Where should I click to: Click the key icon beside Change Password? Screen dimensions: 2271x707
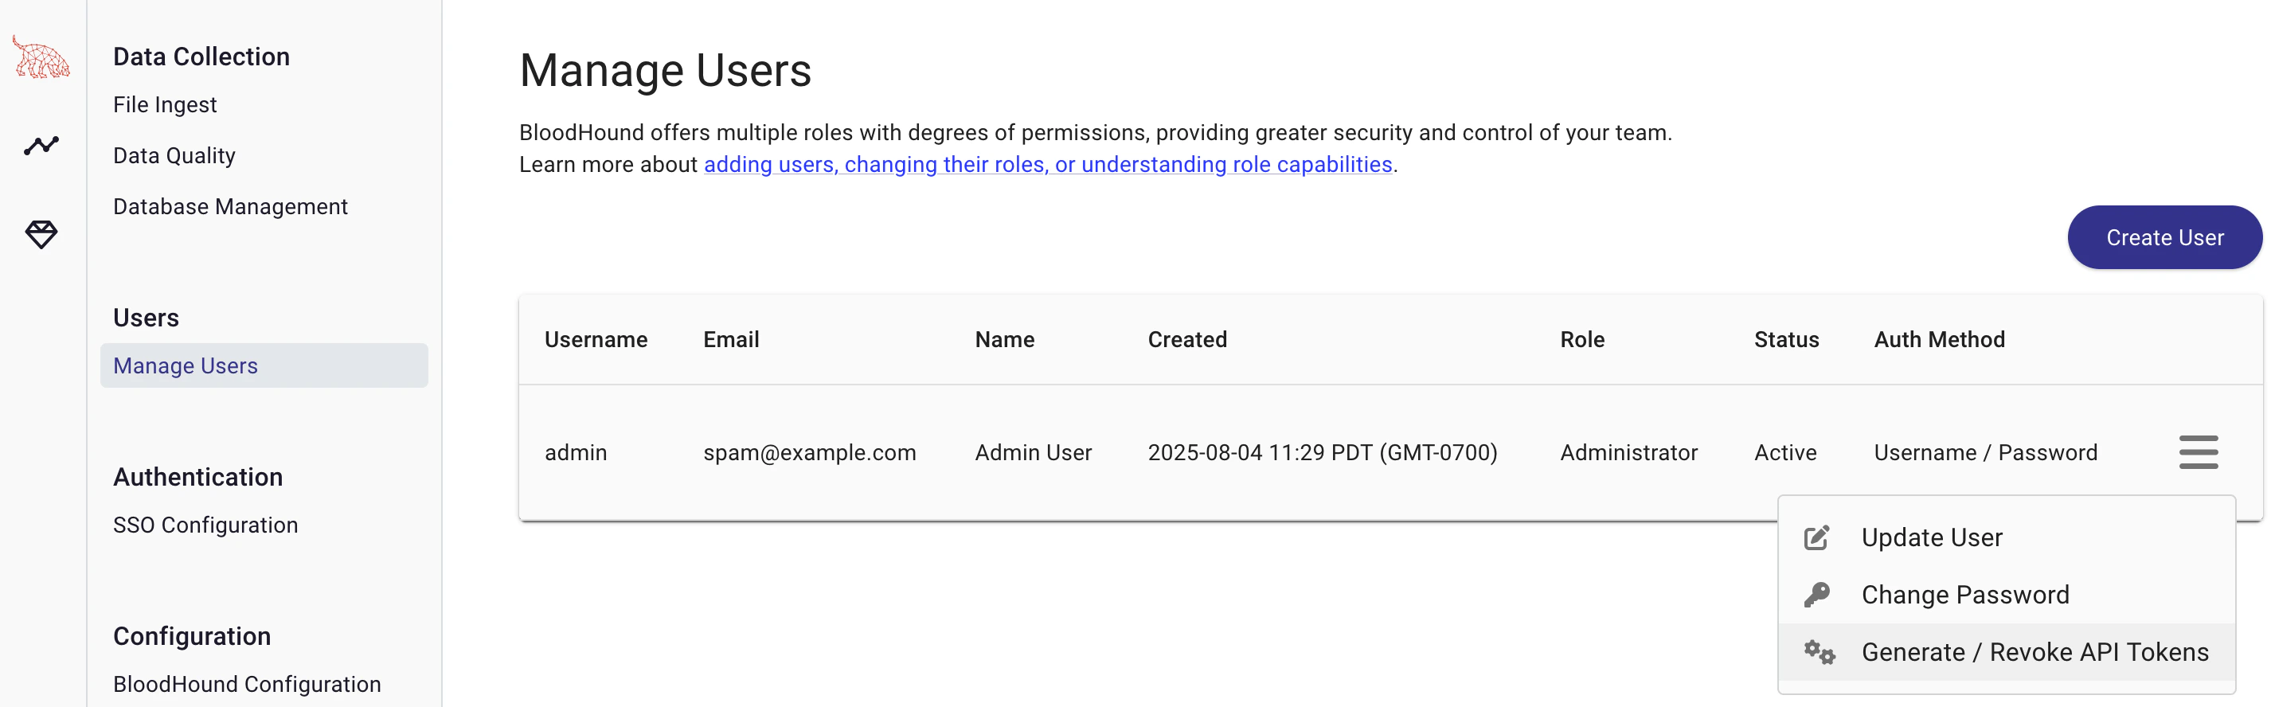point(1817,595)
